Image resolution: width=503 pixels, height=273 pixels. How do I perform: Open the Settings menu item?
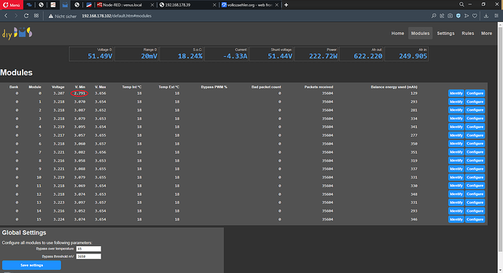coord(445,33)
